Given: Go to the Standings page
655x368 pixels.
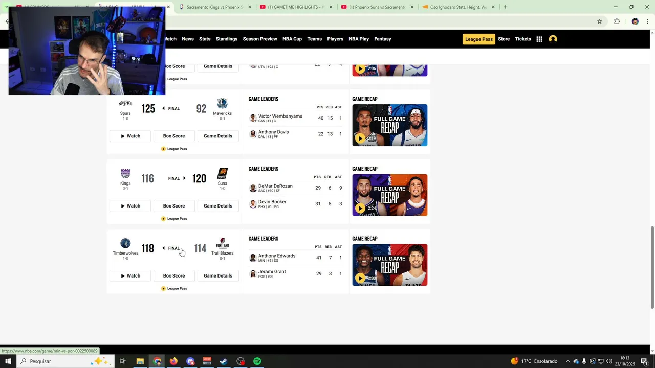Looking at the screenshot, I should pyautogui.click(x=227, y=39).
